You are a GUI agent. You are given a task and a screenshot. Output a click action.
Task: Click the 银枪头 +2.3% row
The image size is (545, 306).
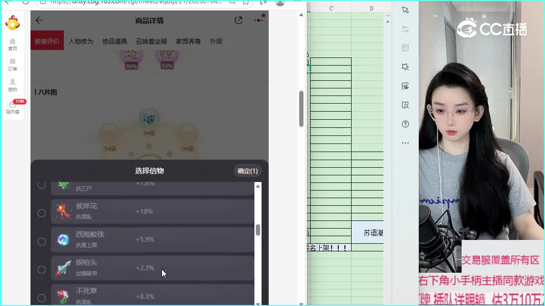pyautogui.click(x=152, y=268)
